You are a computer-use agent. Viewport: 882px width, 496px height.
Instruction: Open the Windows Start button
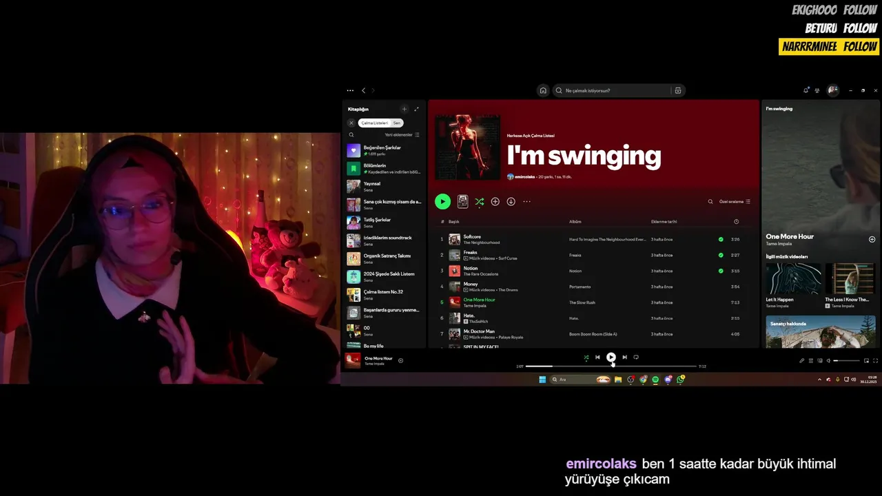point(542,380)
